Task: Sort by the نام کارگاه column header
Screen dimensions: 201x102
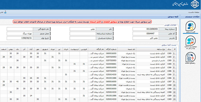Action: coord(97,49)
